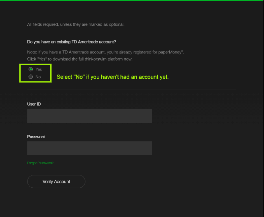Open the "Forgot Password?" link
The width and height of the screenshot is (264, 217).
[40, 163]
